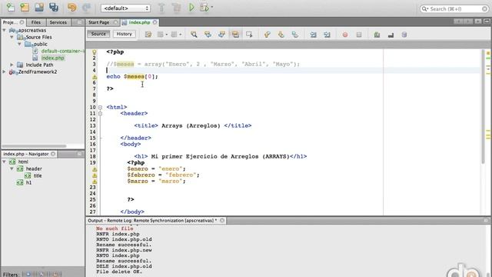
Task: Select the index.php editor tab
Action: point(139,22)
